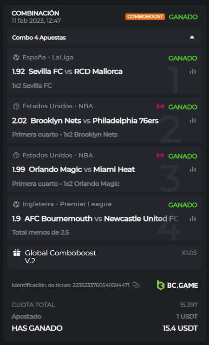Open stats icon for Bournemouth vs Newcastle
209x345 pixels.
tap(193, 219)
